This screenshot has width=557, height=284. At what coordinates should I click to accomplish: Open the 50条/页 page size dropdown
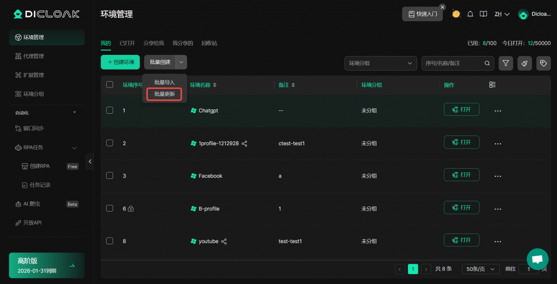(x=480, y=269)
